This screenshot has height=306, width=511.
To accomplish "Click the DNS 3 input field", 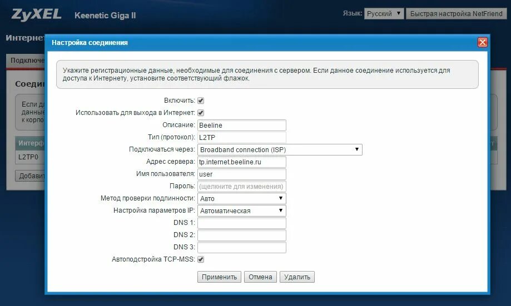I will [241, 247].
